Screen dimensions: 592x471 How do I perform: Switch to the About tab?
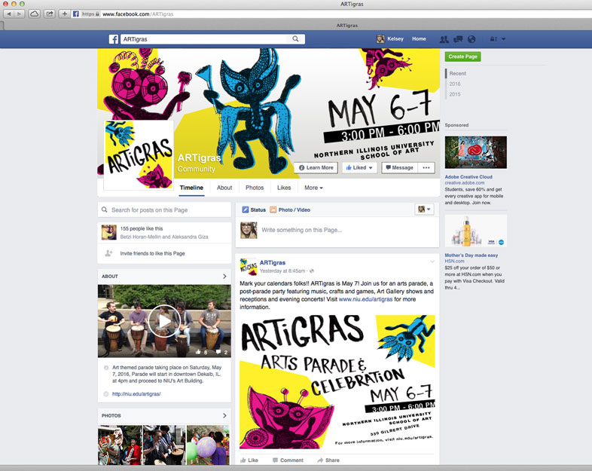tap(224, 188)
